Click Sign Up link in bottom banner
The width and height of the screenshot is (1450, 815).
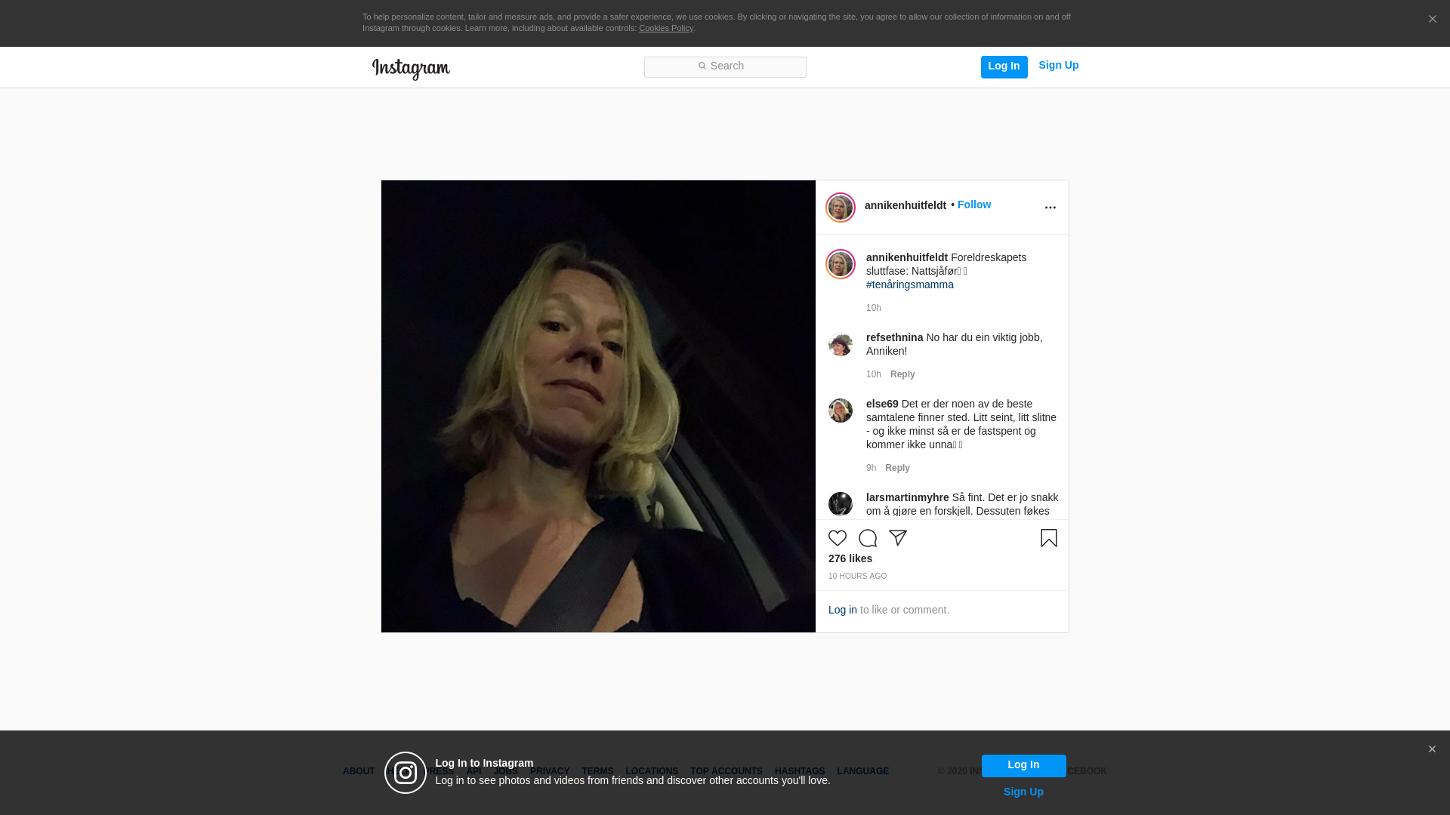coord(1023,792)
